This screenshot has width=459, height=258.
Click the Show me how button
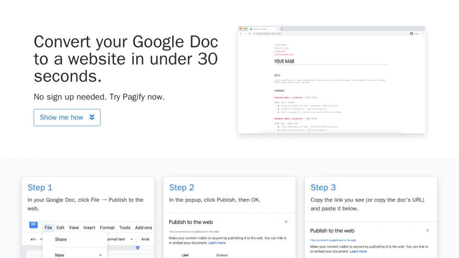(x=67, y=117)
